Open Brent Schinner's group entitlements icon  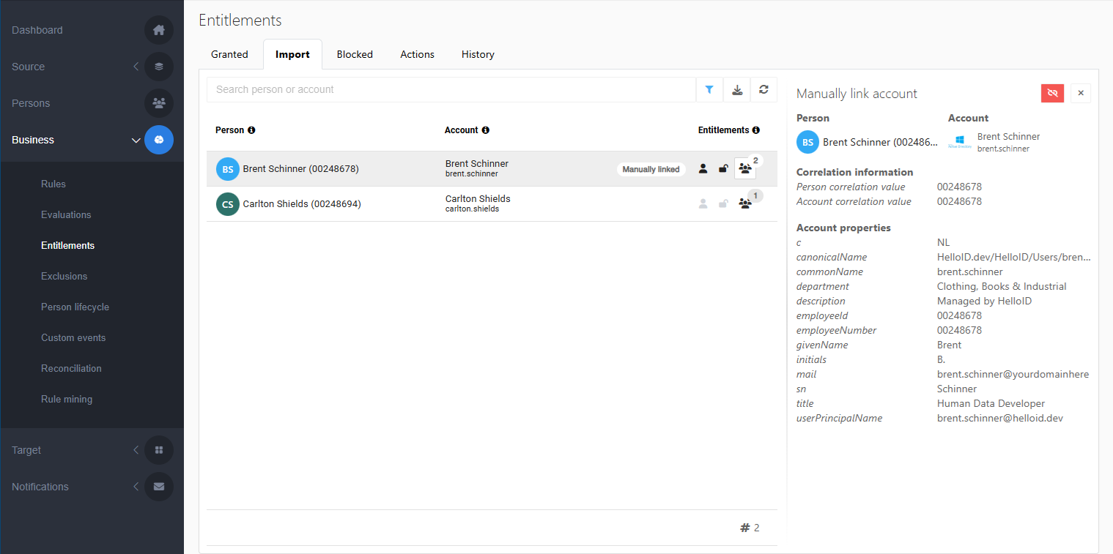(x=745, y=169)
